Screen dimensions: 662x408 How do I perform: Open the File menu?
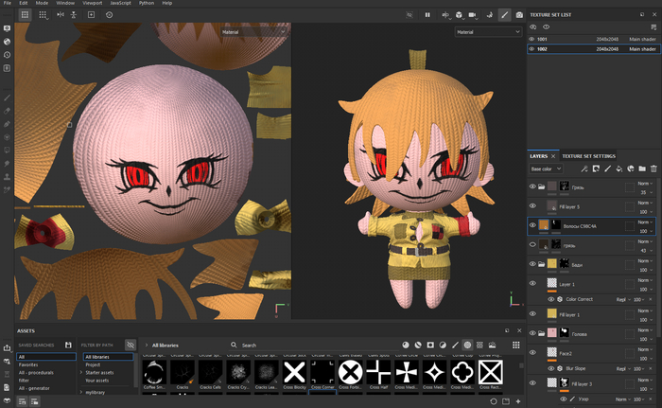[x=8, y=3]
